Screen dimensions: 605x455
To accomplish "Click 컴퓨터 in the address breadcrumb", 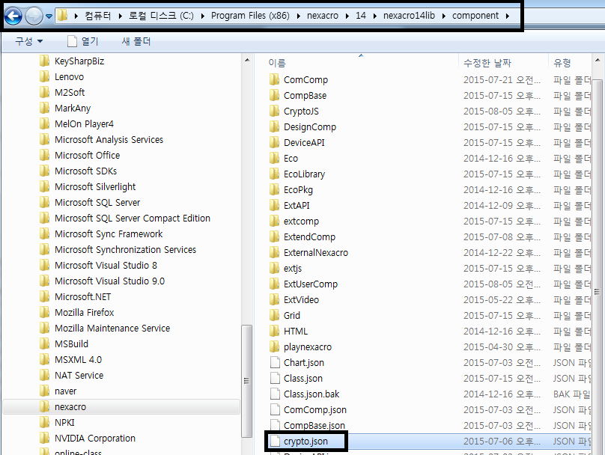I will pos(97,16).
